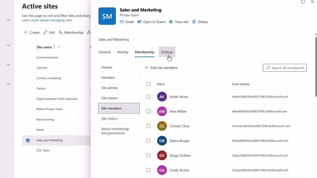Screen dimensions: 317x178
Task: Select Members in membership list
Action: point(119,78)
